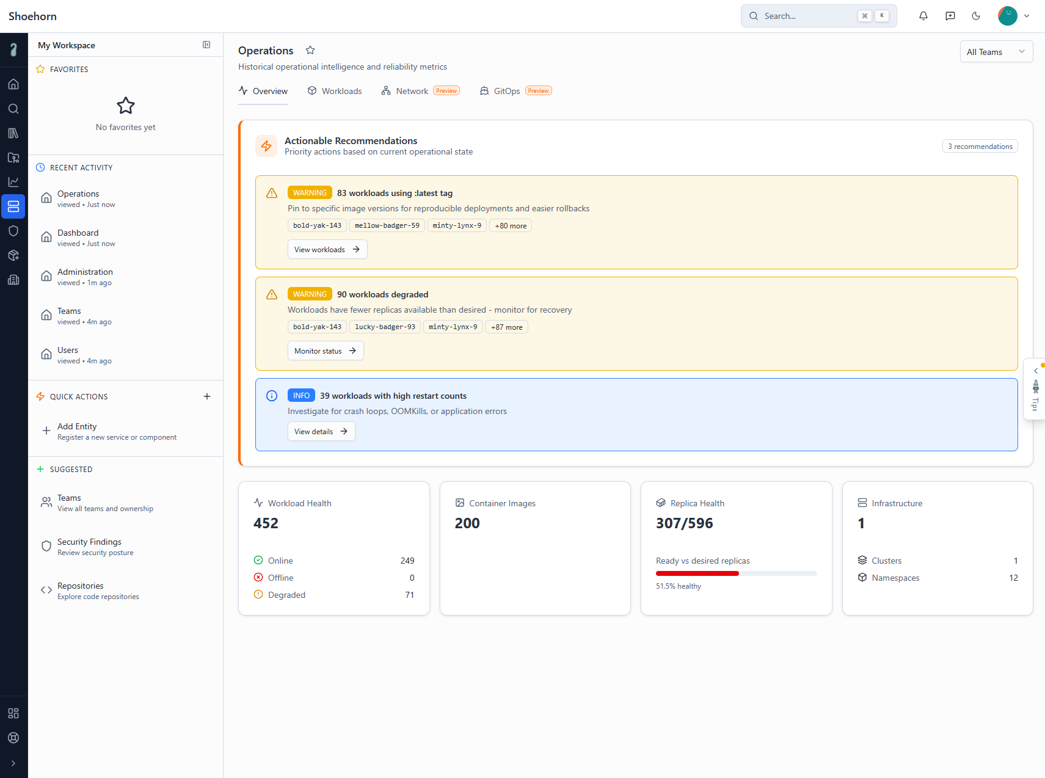Switch to the Workloads tab
This screenshot has height=778, width=1045.
335,91
